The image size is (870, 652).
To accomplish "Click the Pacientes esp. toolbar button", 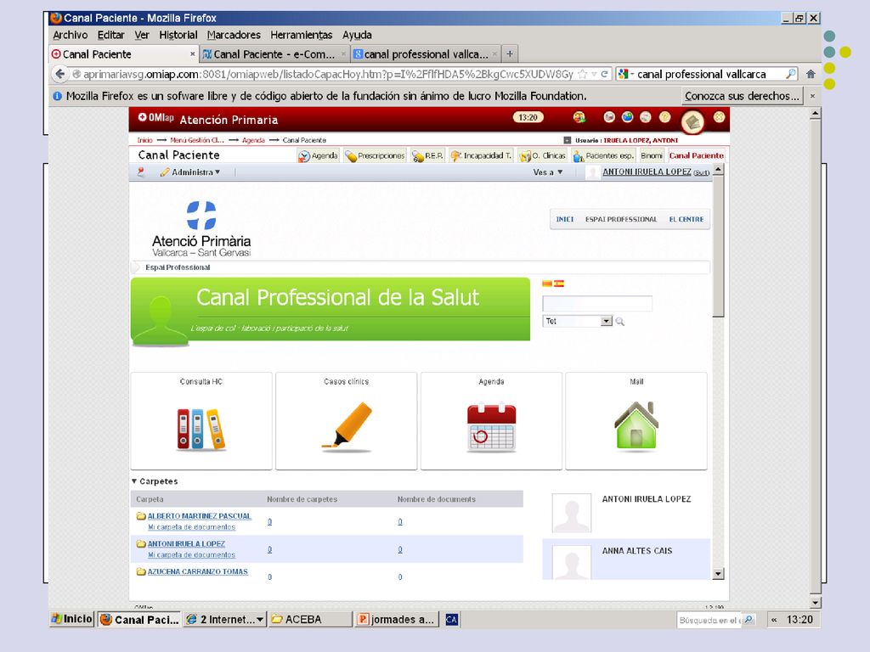I will tap(604, 156).
